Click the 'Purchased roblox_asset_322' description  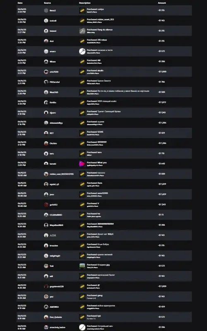(x=100, y=19)
